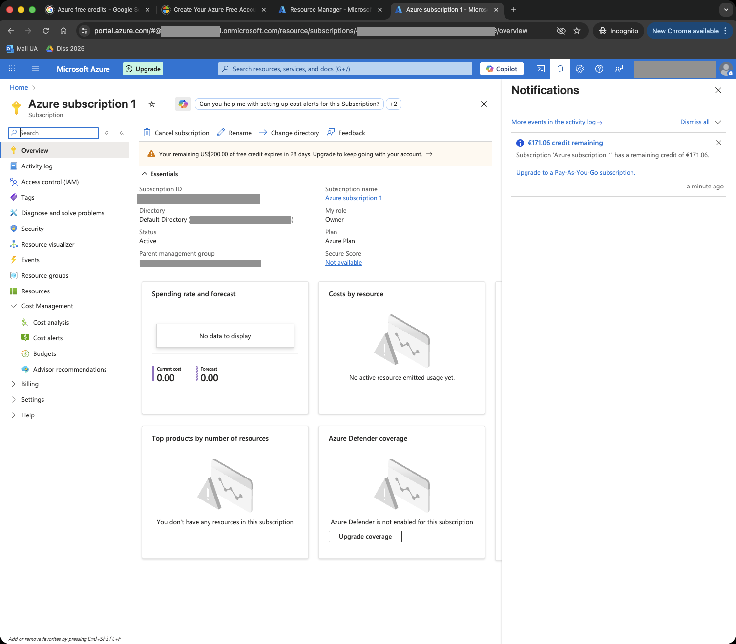This screenshot has height=644, width=736.
Task: Open the Azure portal hamburger menu
Action: [35, 69]
